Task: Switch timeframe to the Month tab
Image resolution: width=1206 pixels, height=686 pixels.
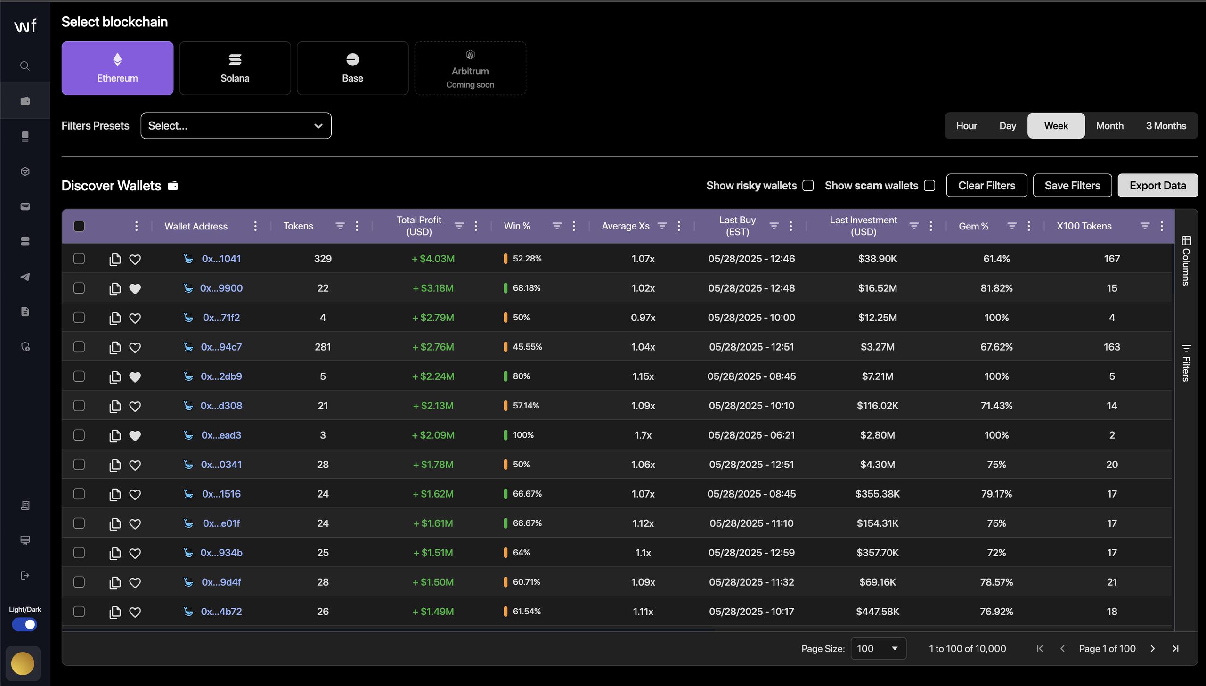Action: coord(1109,126)
